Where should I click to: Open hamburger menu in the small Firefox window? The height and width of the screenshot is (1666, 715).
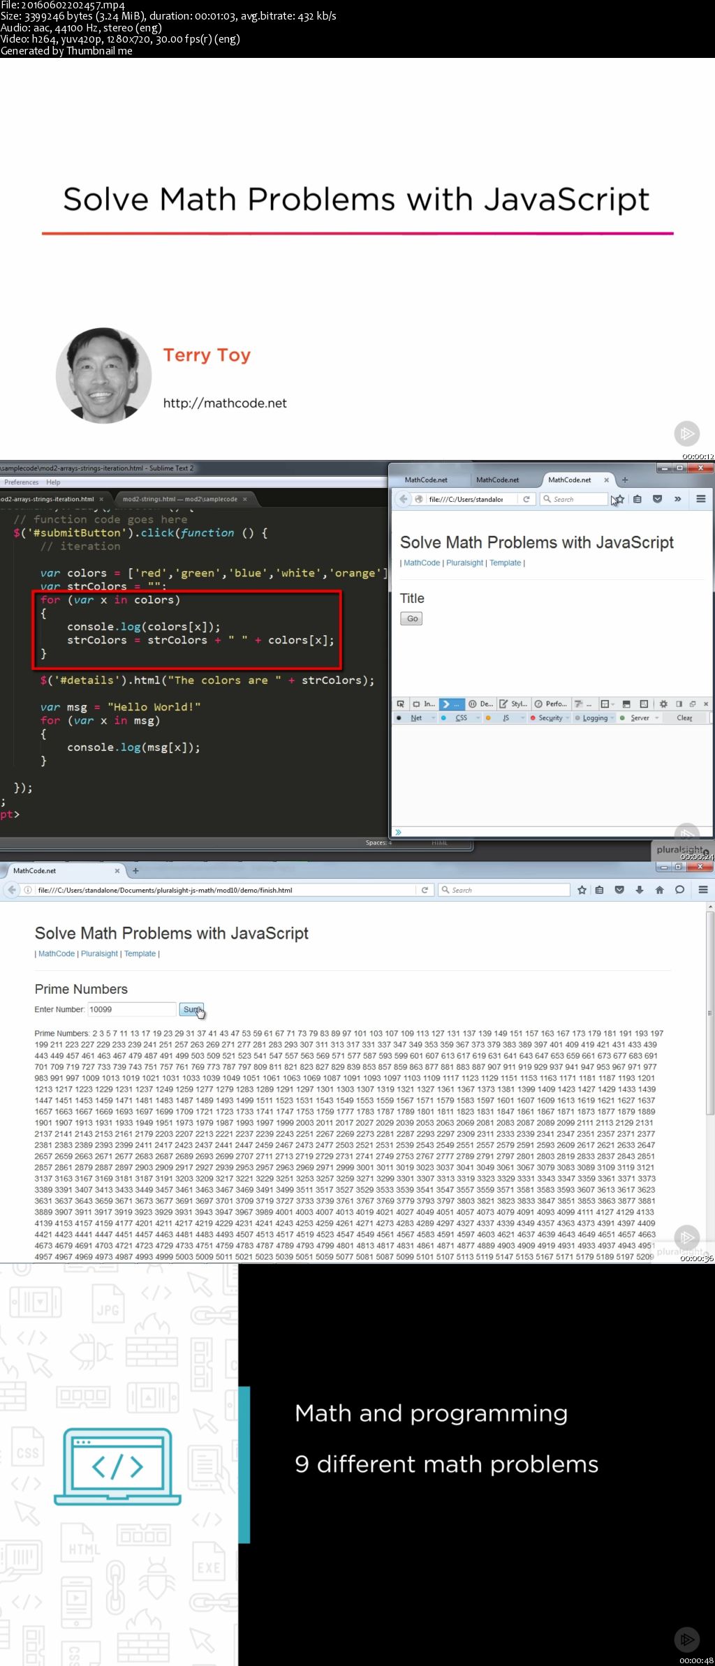(701, 499)
